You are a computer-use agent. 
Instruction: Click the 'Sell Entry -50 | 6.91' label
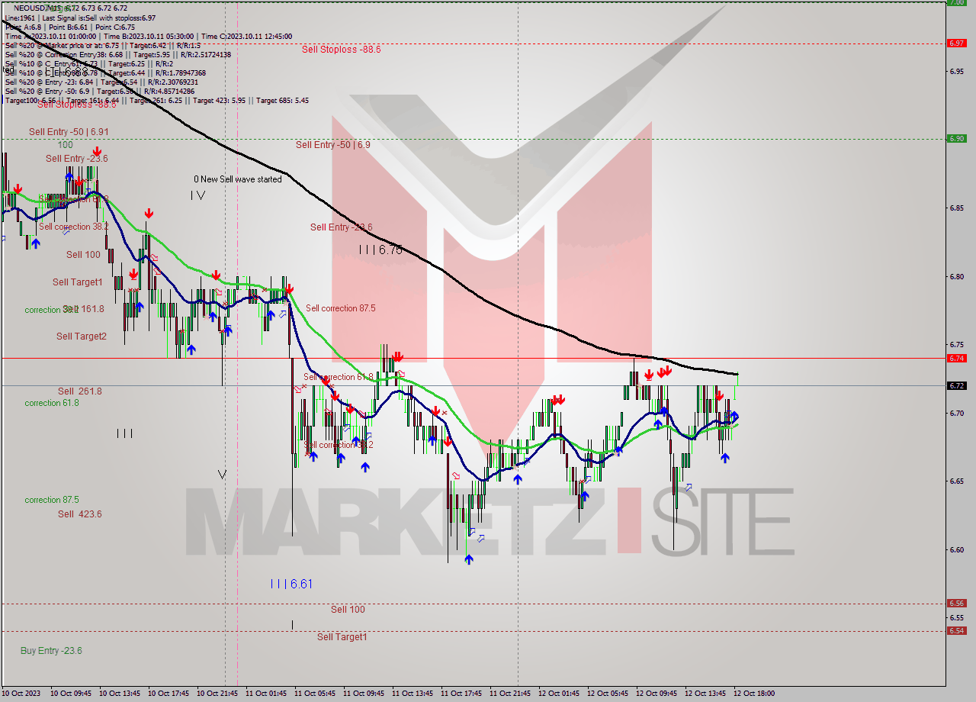(69, 132)
